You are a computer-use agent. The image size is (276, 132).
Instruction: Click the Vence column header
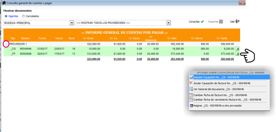(59, 38)
